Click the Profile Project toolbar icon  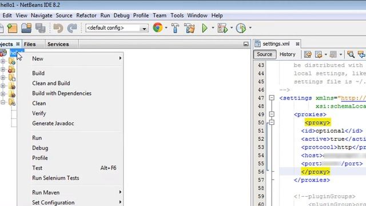[241, 28]
